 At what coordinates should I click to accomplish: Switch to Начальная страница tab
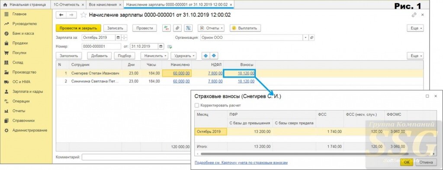tap(25, 5)
